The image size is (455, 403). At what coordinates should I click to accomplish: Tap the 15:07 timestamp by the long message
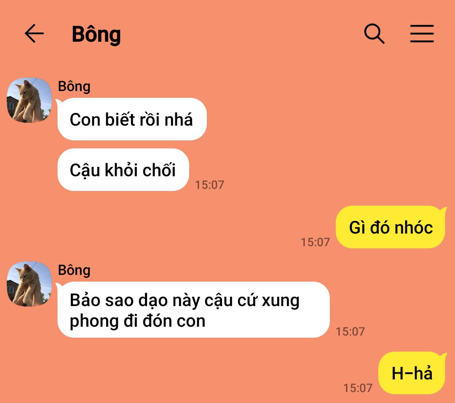(x=350, y=332)
